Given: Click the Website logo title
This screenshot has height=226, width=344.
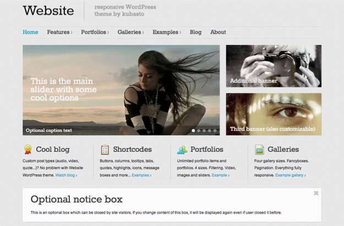Looking at the screenshot, I should point(48,10).
